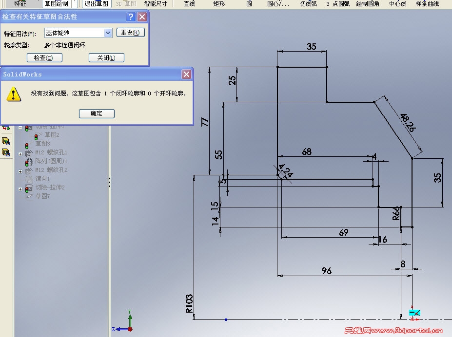
Task: Click the 镜向1 mirror feature icon
Action: pos(29,179)
